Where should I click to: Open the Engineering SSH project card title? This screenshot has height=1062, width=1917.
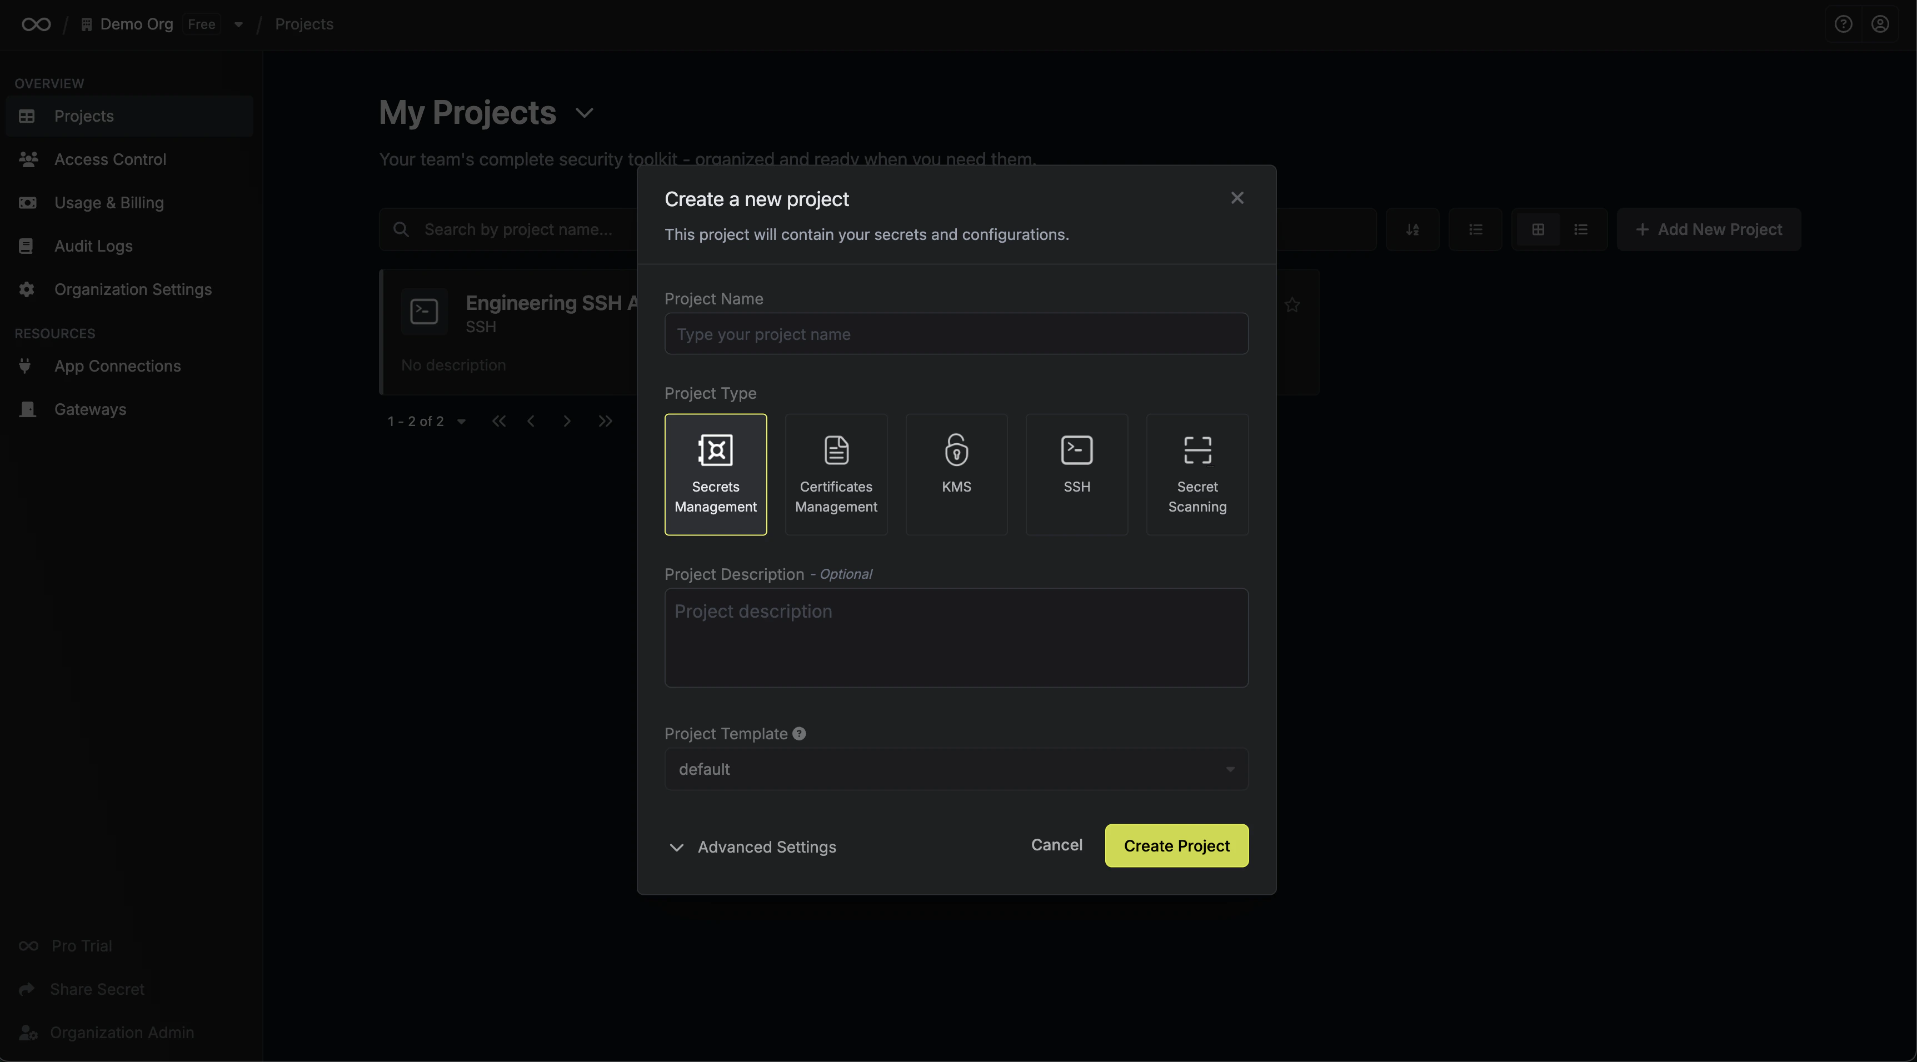551,303
